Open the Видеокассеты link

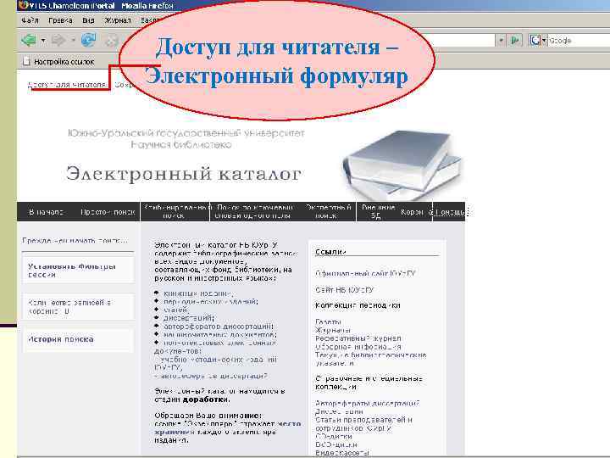tap(342, 453)
